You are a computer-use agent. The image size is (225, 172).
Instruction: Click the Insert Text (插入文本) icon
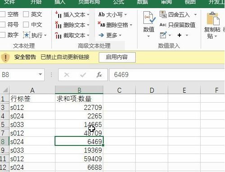(x=58, y=14)
